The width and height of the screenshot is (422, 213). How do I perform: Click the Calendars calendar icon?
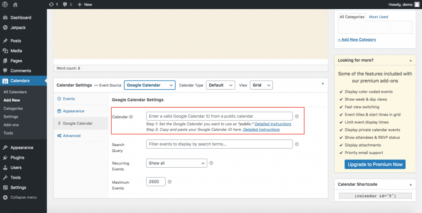(5, 80)
